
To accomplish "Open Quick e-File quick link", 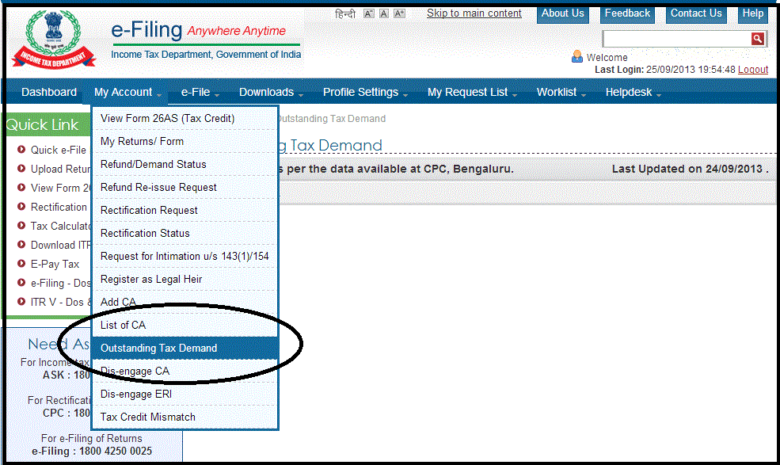I will tap(58, 150).
